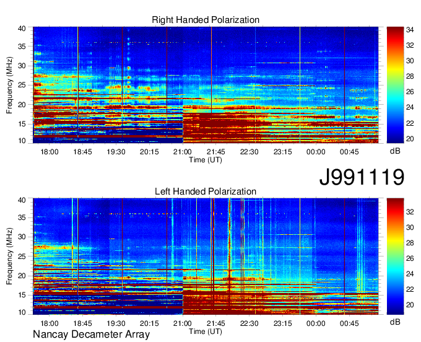Click "Time (UT)" axis label under lower plot

(206, 331)
